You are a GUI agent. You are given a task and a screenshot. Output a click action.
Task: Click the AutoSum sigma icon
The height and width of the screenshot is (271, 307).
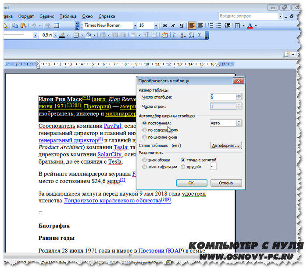coord(200,35)
